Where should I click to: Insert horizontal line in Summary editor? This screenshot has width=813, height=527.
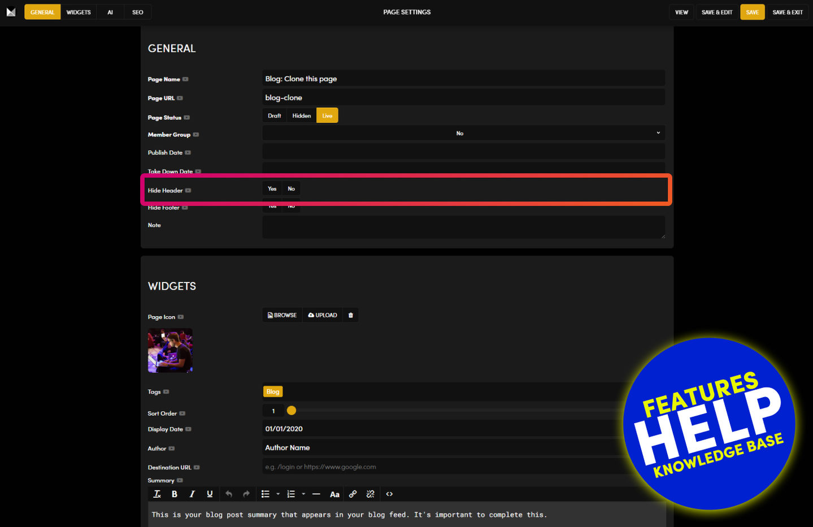(x=316, y=494)
